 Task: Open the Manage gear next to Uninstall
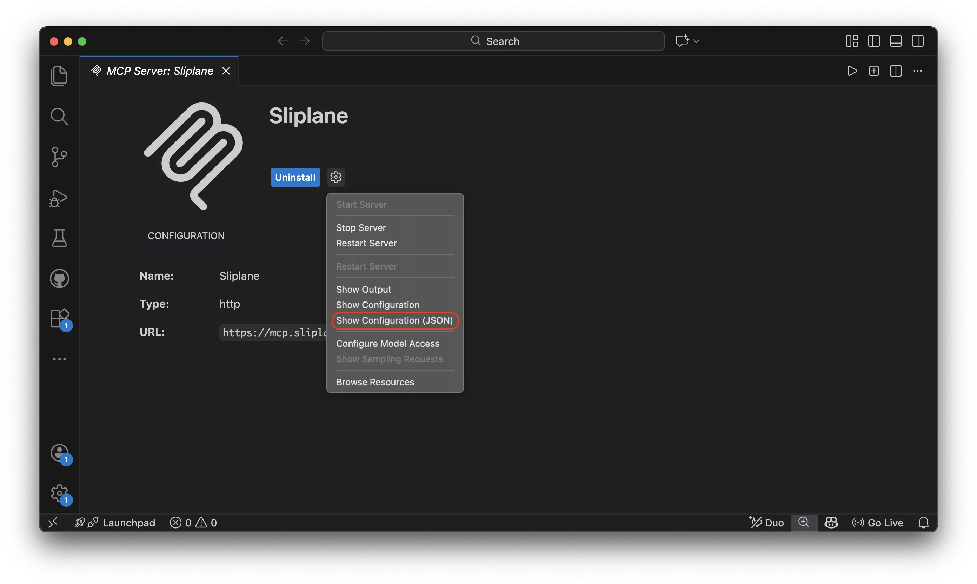click(x=335, y=177)
